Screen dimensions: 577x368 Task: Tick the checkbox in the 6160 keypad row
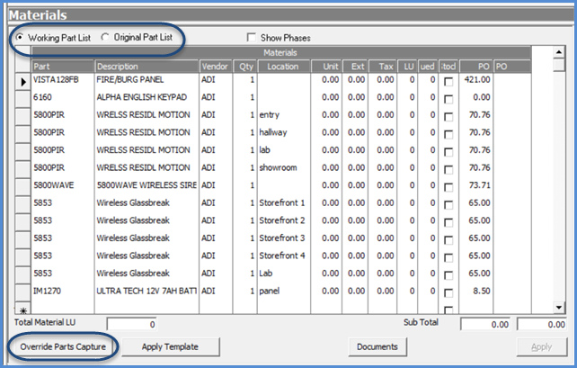click(x=448, y=99)
